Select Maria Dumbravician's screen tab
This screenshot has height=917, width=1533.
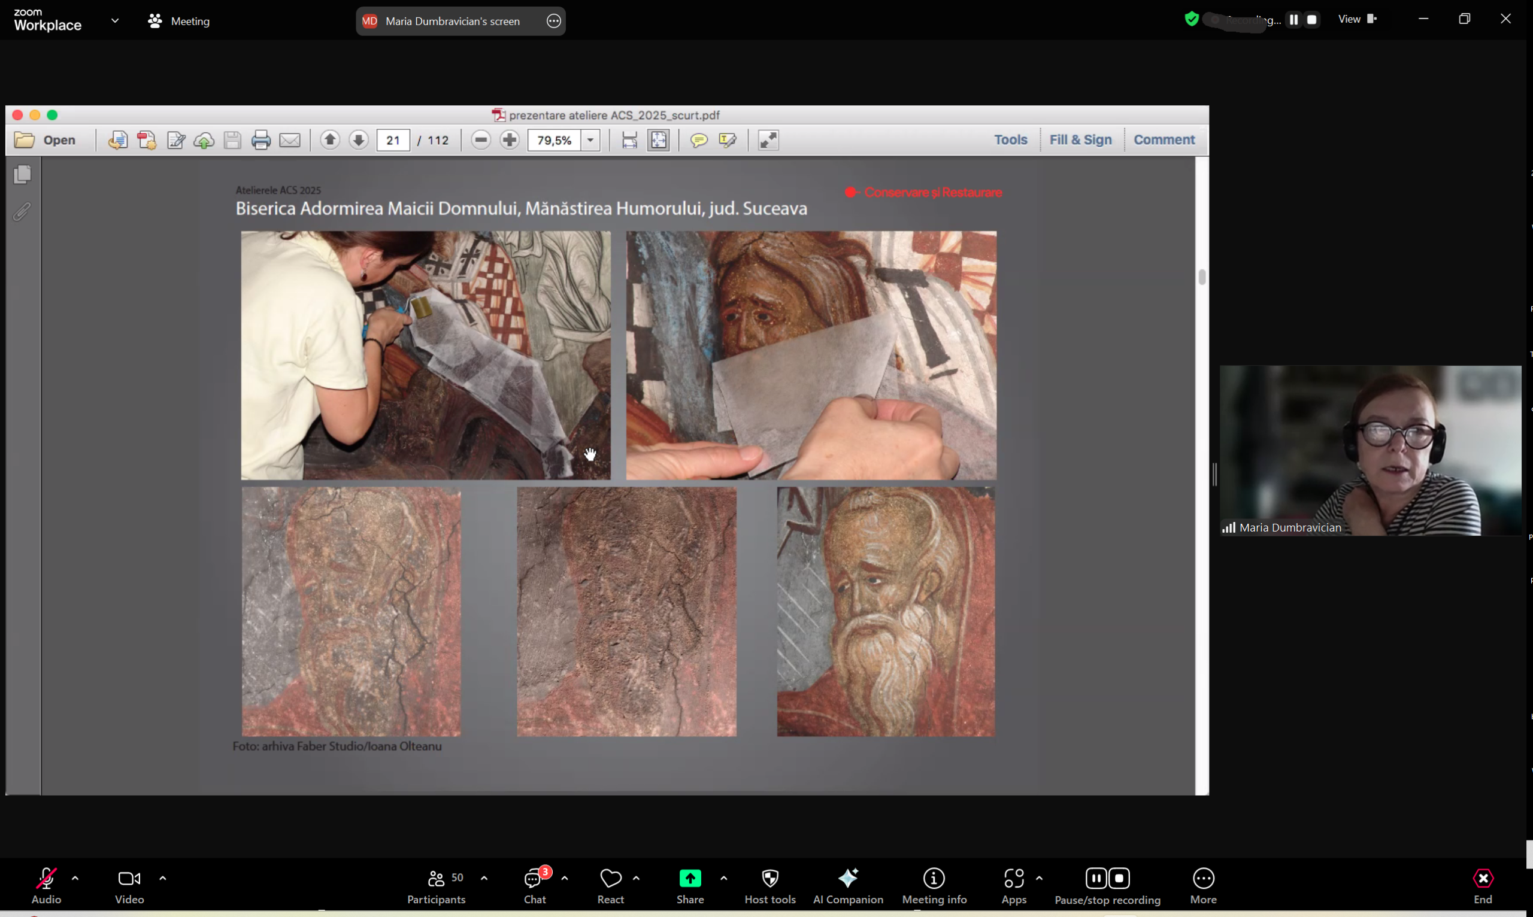pos(460,21)
